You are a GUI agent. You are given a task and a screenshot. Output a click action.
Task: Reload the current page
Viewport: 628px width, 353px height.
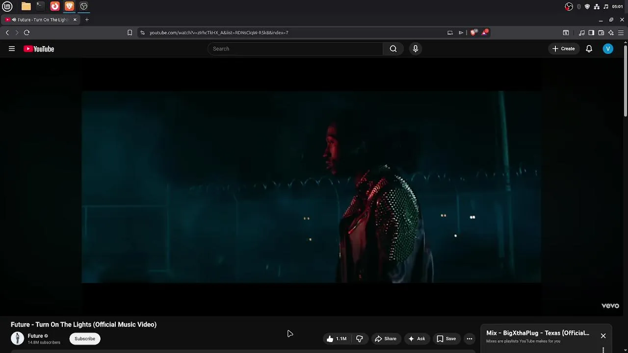(27, 32)
